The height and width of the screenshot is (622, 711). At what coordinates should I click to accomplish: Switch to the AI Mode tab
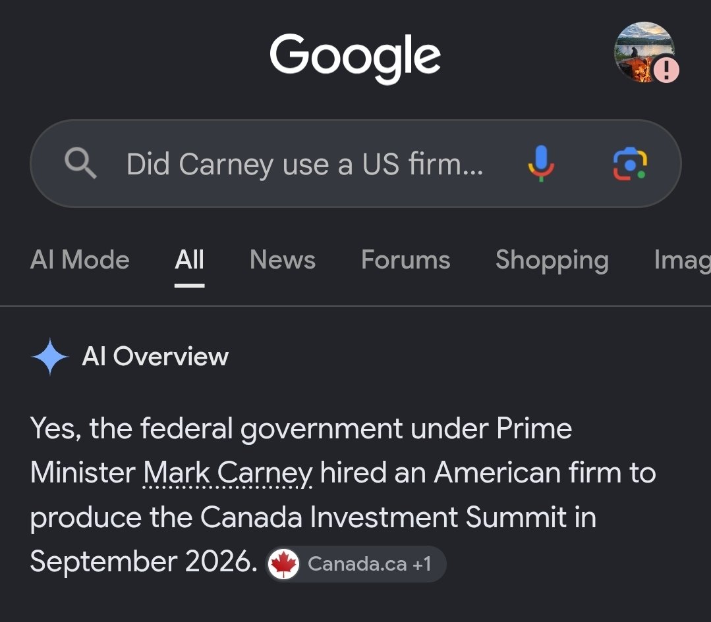(x=80, y=260)
